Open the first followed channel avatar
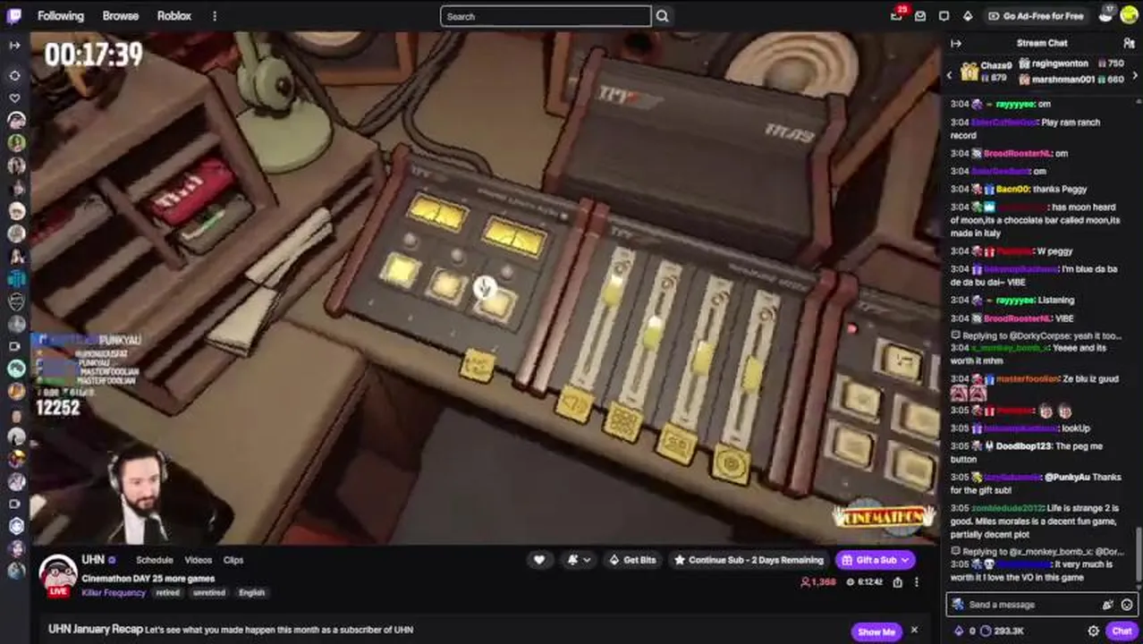Image resolution: width=1143 pixels, height=644 pixels. 16,121
